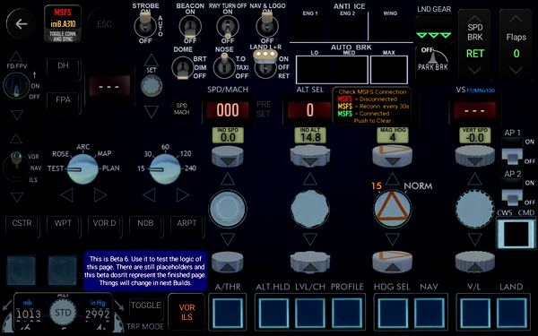538x336 pixels.
Task: Push the speed selector knob
Action: pos(228,209)
